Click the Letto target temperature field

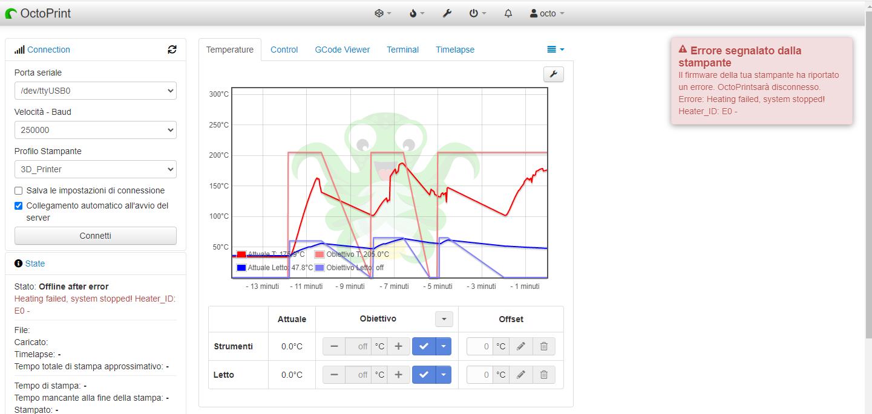pos(358,375)
